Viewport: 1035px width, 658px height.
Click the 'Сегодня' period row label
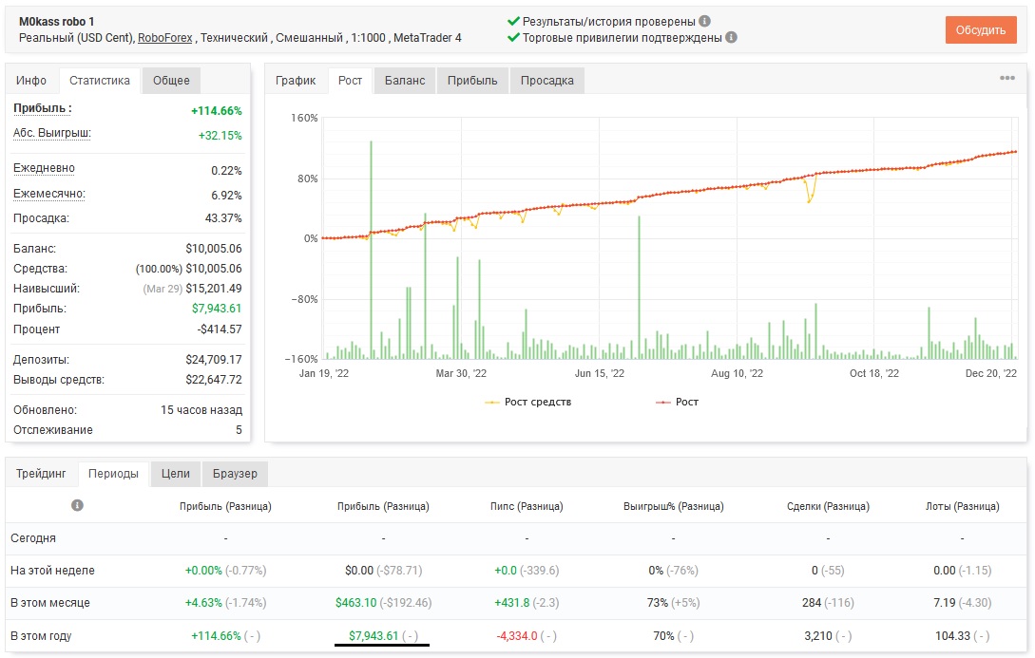pos(33,538)
